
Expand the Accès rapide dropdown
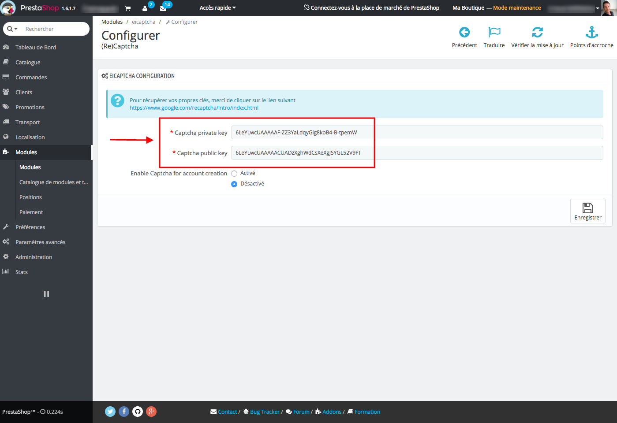[x=217, y=8]
